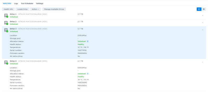Screen dimensions: 208x97
Task: Click Drive 4 capacity 2.7 TB
Action: 80,61
